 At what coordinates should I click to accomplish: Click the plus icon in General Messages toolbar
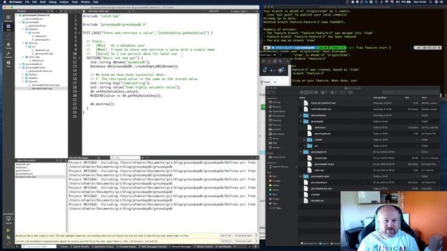coord(142,158)
